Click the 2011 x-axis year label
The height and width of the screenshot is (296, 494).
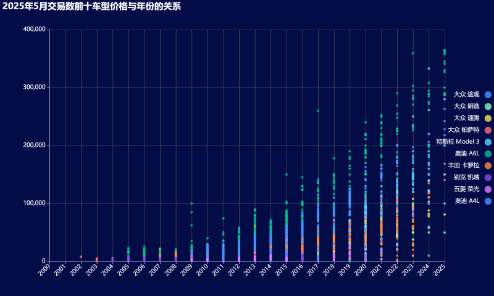coord(218,269)
